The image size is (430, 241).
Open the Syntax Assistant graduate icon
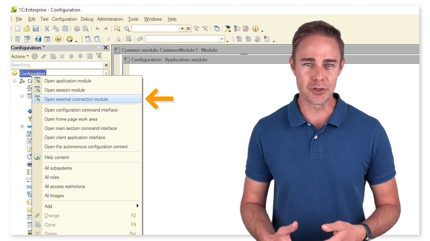[x=228, y=29]
